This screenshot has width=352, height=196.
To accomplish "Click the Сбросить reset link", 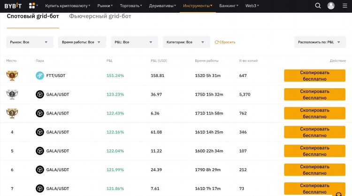I will click(225, 42).
